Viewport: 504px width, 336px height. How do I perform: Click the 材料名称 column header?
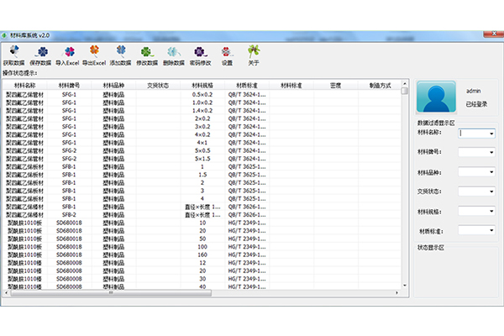[x=25, y=85]
